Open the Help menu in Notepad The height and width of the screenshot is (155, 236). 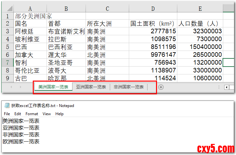(59, 114)
